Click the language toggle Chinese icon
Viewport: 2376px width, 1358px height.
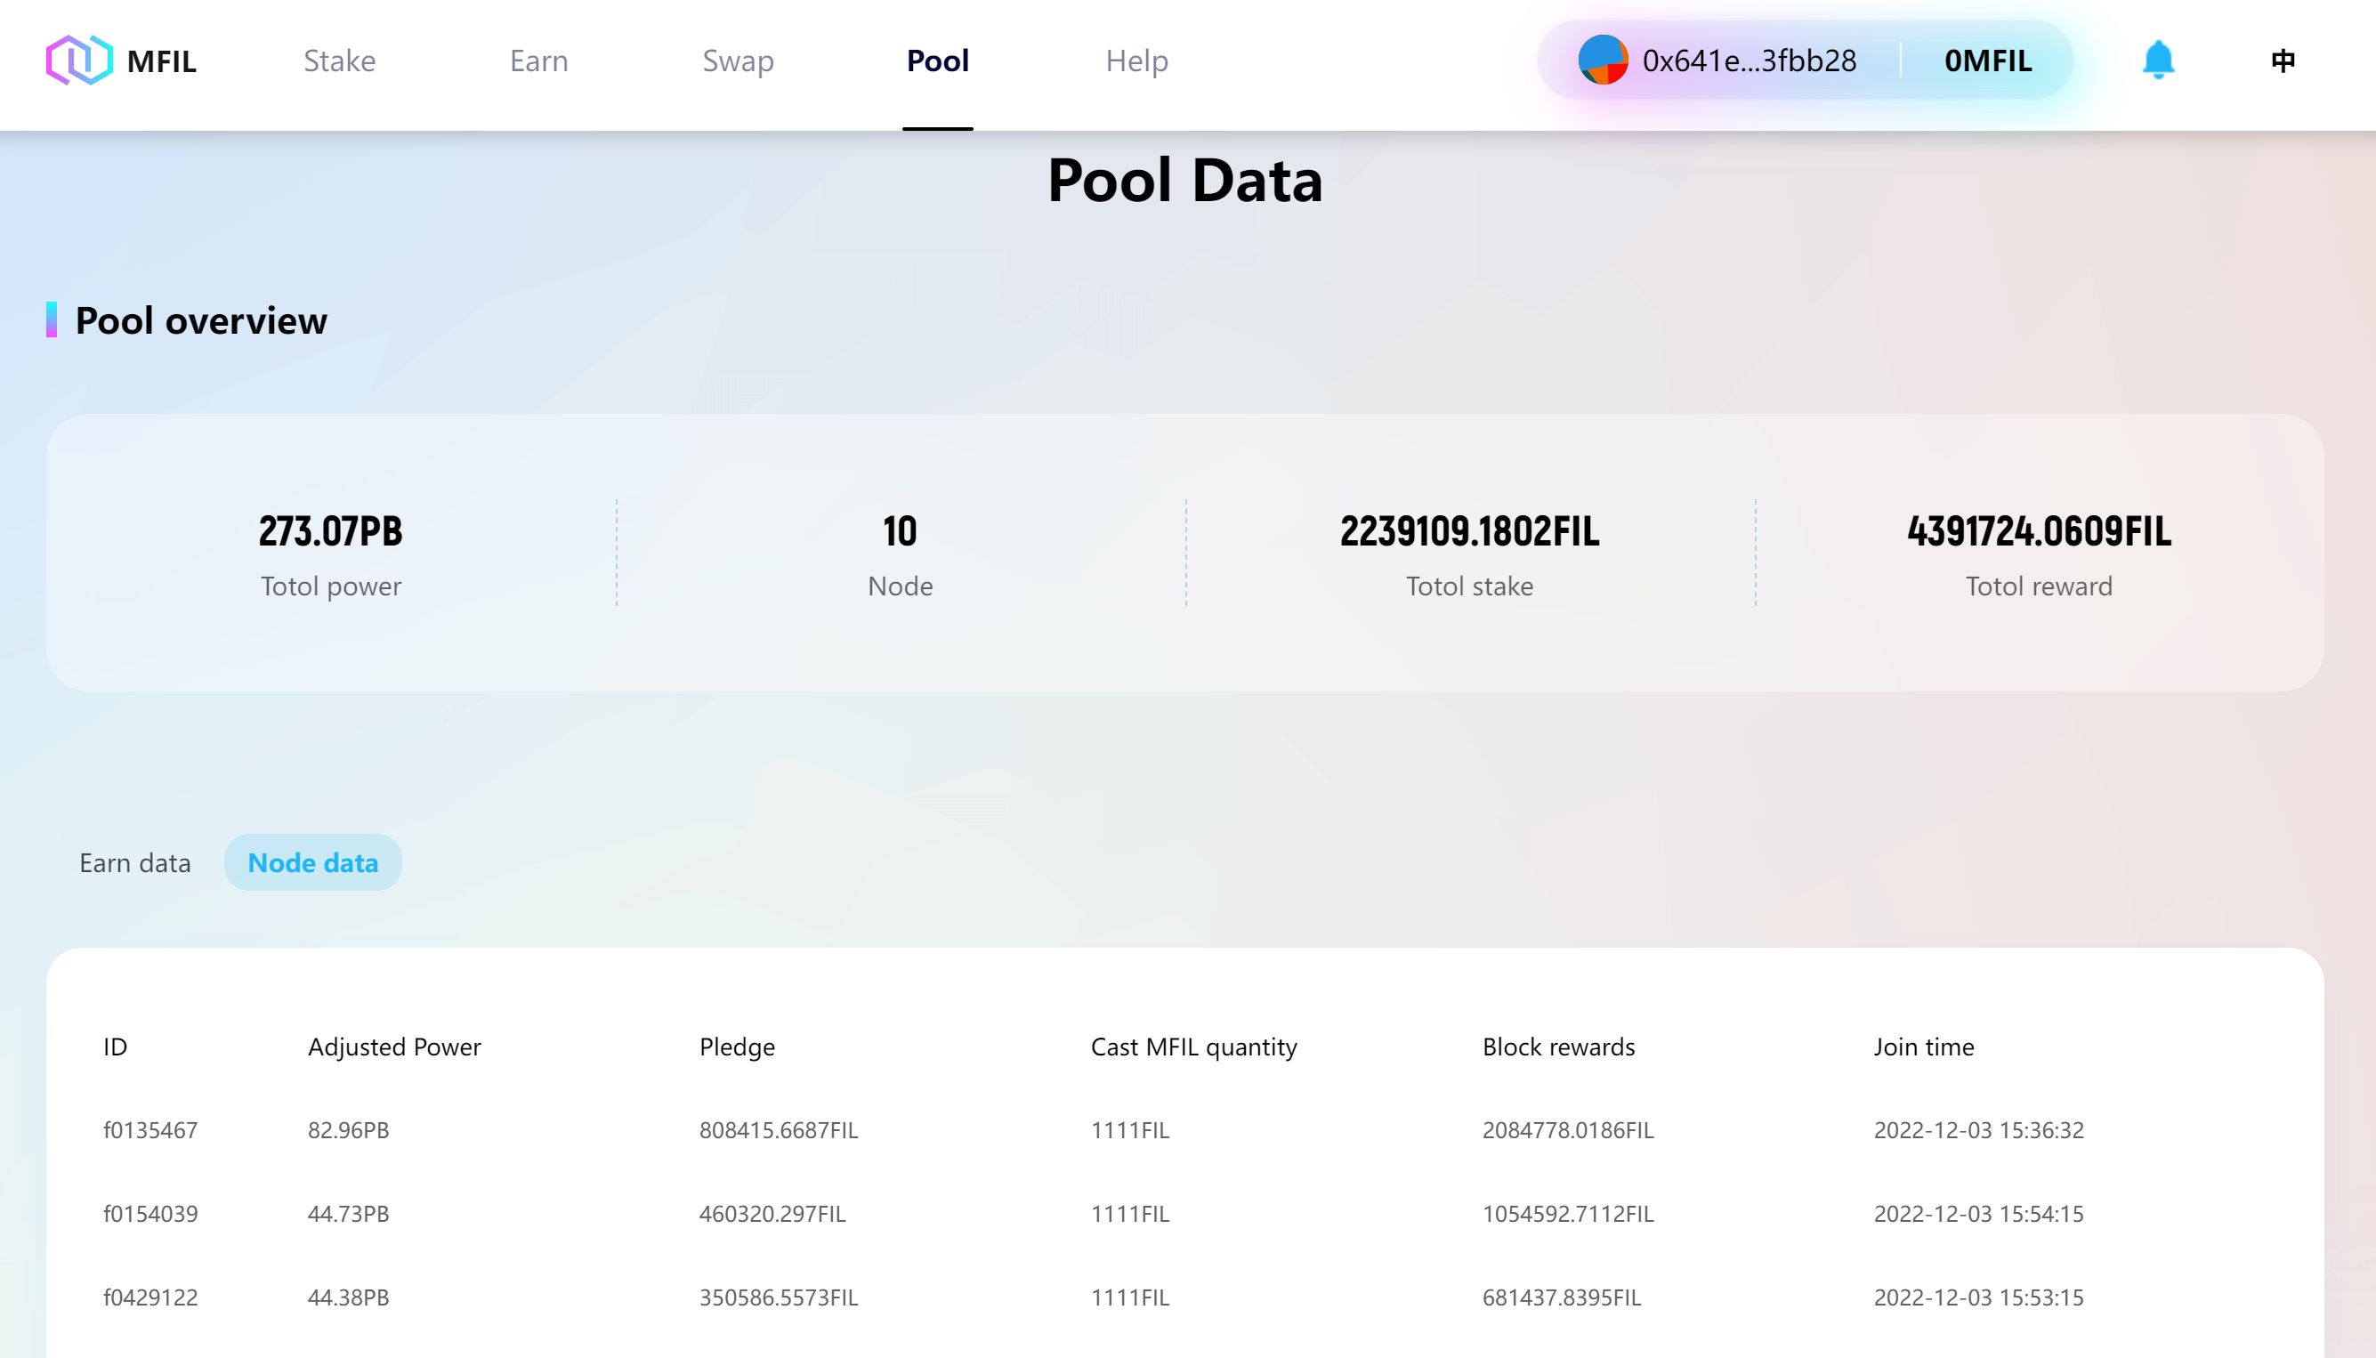coord(2283,61)
